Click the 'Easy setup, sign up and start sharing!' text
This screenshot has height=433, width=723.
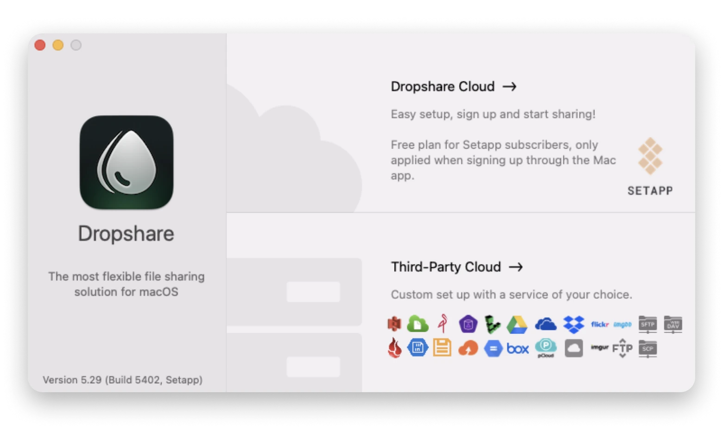(493, 114)
